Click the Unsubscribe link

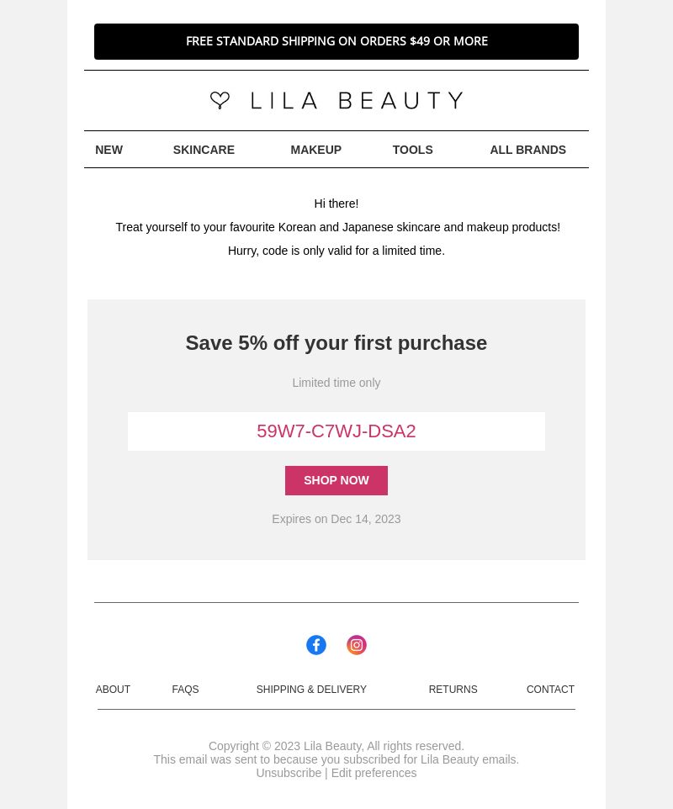tap(289, 773)
